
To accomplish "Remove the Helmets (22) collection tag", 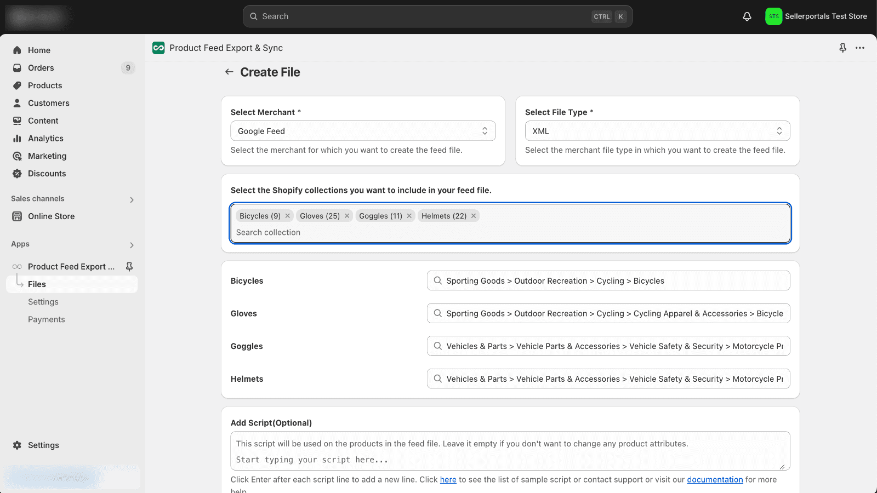I will (474, 216).
